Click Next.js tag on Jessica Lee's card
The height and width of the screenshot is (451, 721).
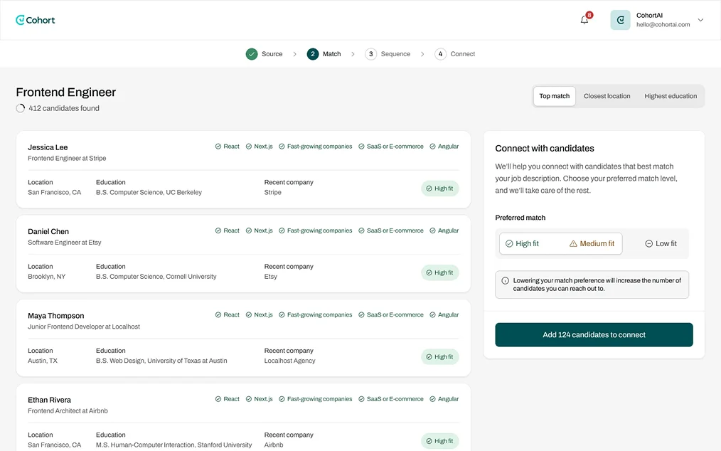pos(260,147)
